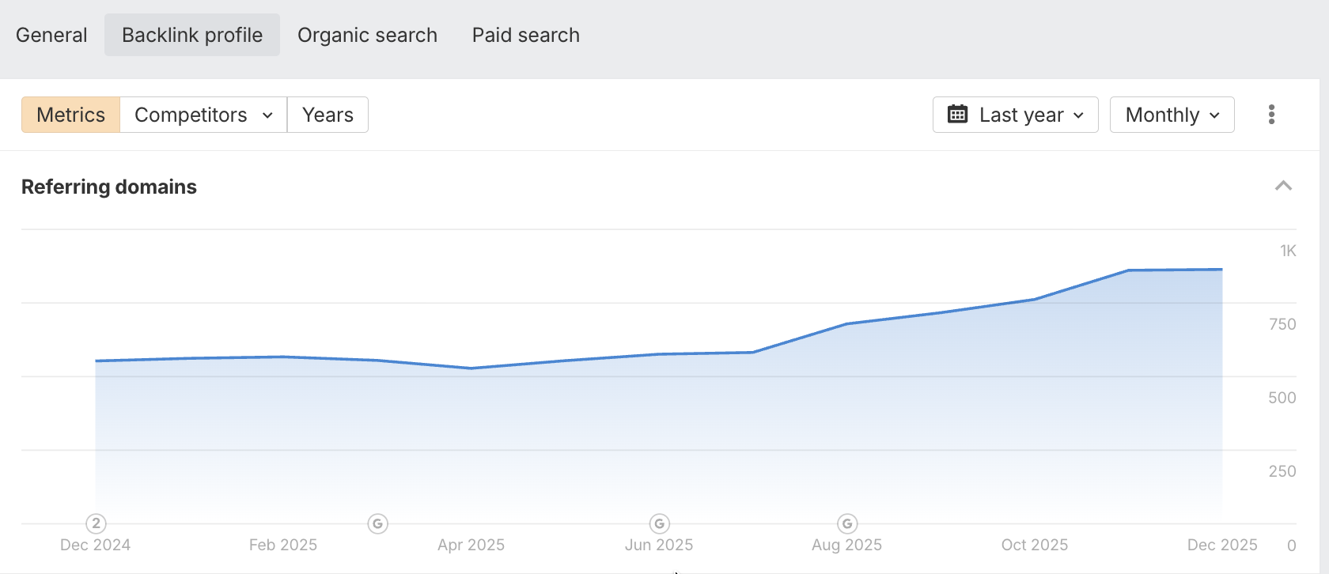
Task: Open the three-dot more options menu
Action: (1271, 115)
